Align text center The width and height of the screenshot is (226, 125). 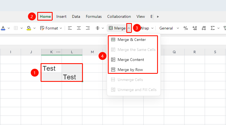pos(79,28)
